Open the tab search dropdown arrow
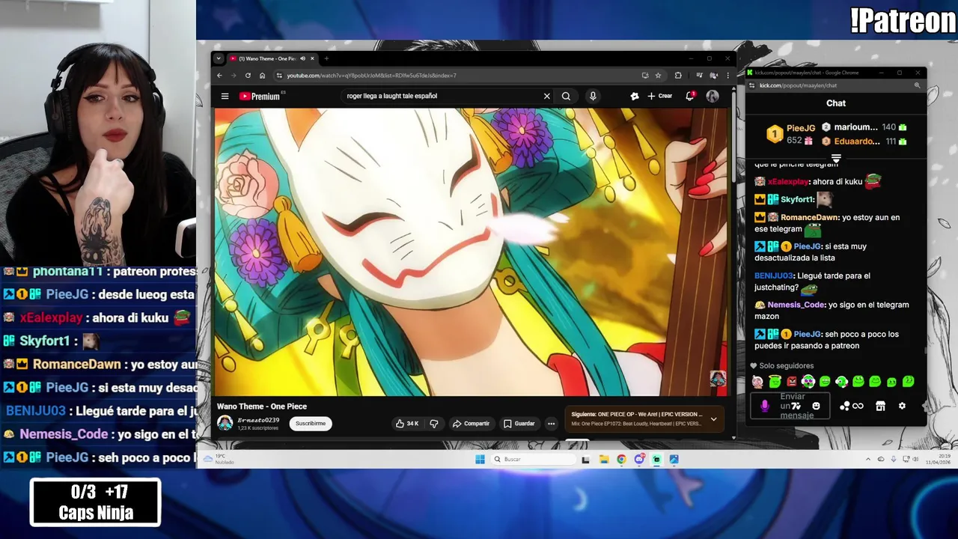The height and width of the screenshot is (539, 958). [219, 58]
